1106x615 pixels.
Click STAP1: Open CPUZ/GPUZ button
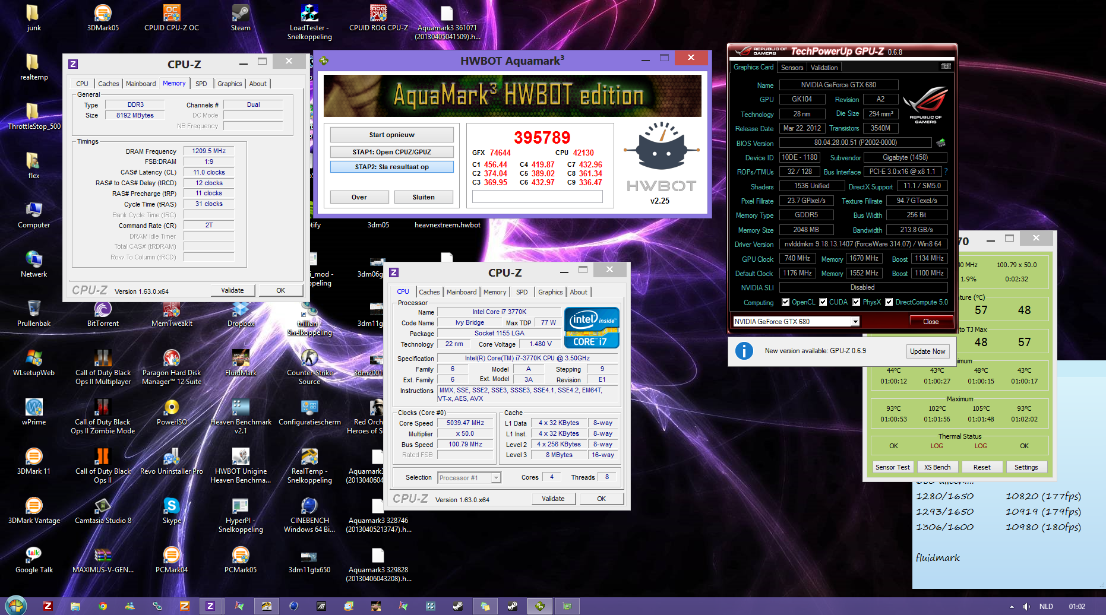[x=392, y=152]
